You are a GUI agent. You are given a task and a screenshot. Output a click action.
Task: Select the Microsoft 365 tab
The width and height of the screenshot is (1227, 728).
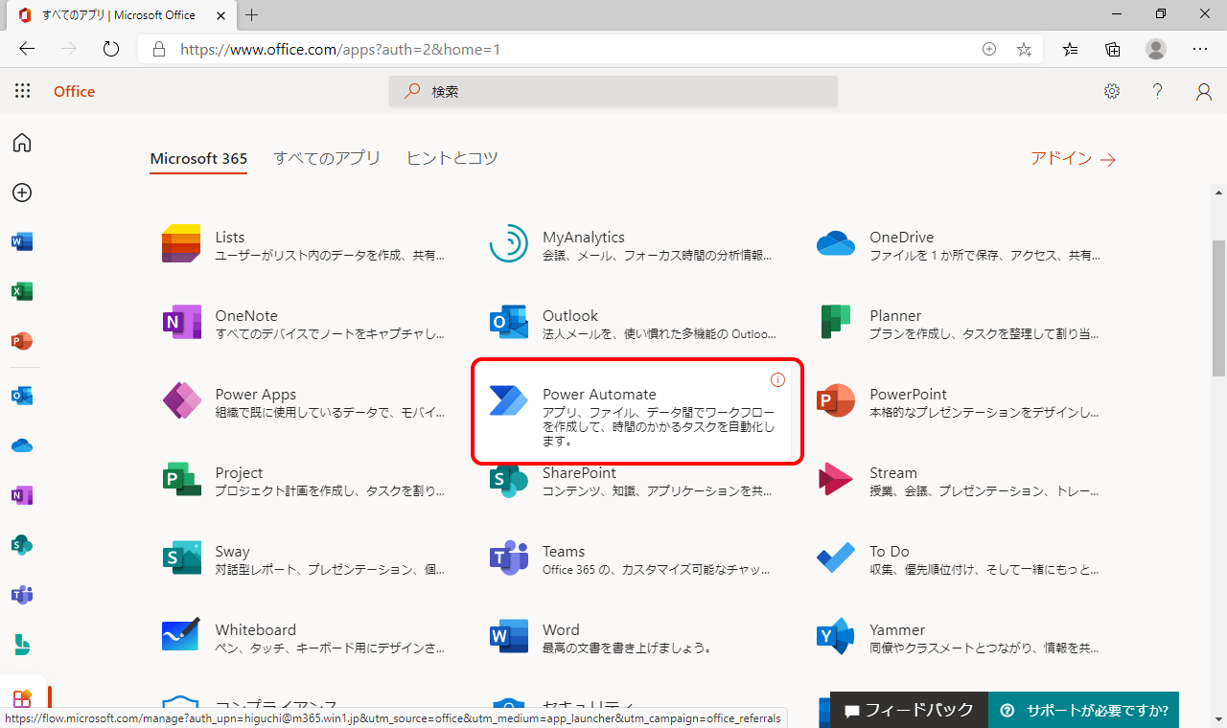(198, 158)
